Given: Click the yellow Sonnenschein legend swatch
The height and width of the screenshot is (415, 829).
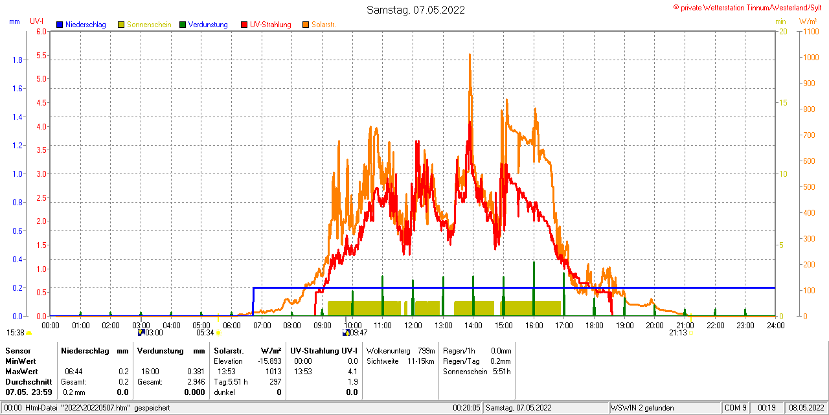Looking at the screenshot, I should (x=121, y=25).
